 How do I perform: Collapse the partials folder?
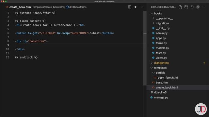pyautogui.click(x=153, y=73)
